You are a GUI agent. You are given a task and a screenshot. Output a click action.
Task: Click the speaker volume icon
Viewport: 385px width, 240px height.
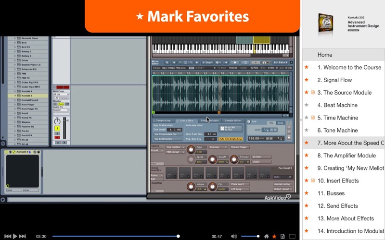tap(234, 236)
